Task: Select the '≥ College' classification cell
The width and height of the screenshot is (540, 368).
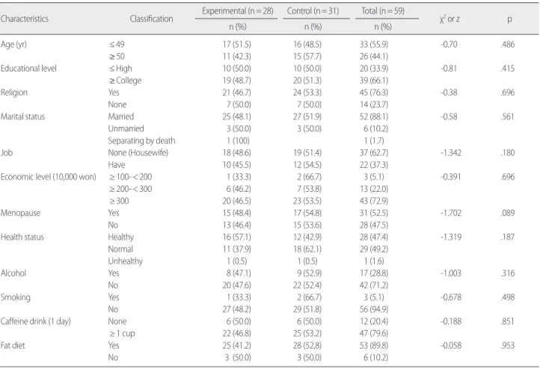Action: (126, 81)
